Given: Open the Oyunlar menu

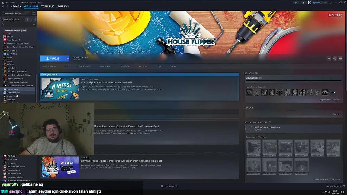Looking at the screenshot, I should pyautogui.click(x=33, y=2).
